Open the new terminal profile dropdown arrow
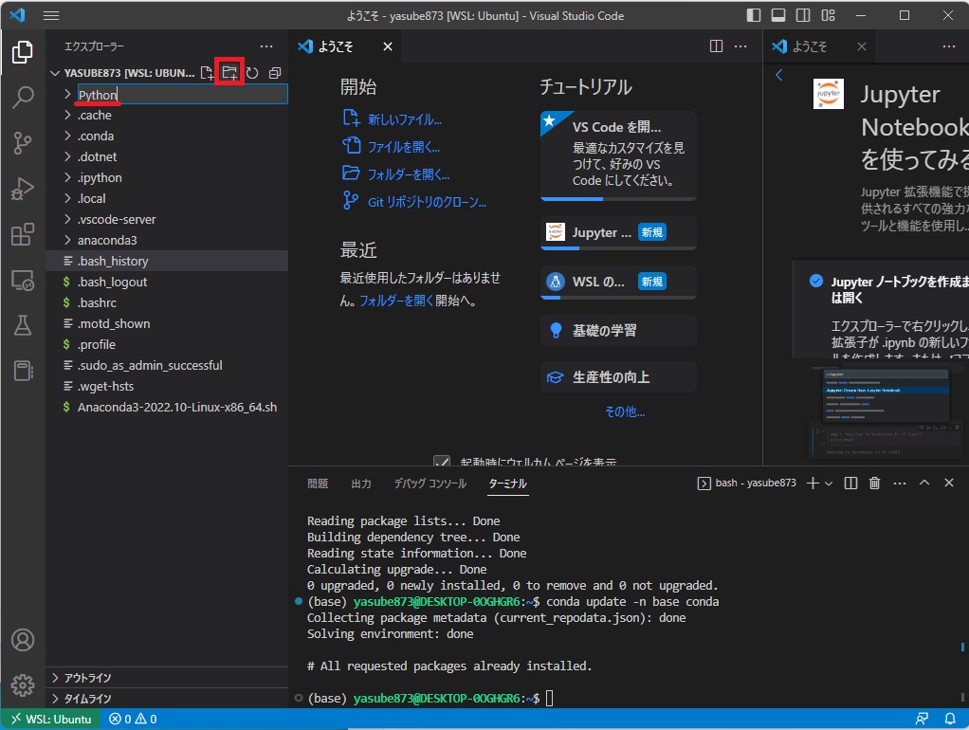969x730 pixels. point(829,484)
